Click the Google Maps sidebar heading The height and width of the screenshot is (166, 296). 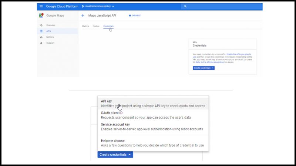coord(55,15)
